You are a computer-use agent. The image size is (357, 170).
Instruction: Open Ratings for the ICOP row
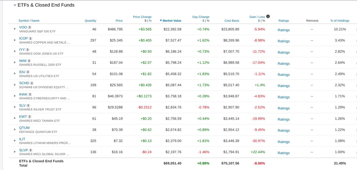point(284,41)
